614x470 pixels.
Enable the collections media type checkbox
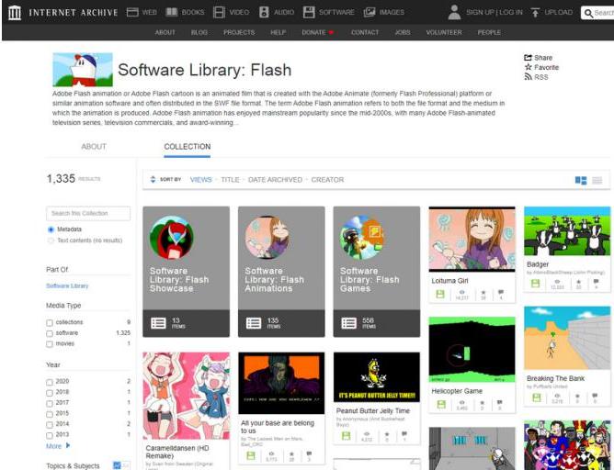tap(50, 322)
